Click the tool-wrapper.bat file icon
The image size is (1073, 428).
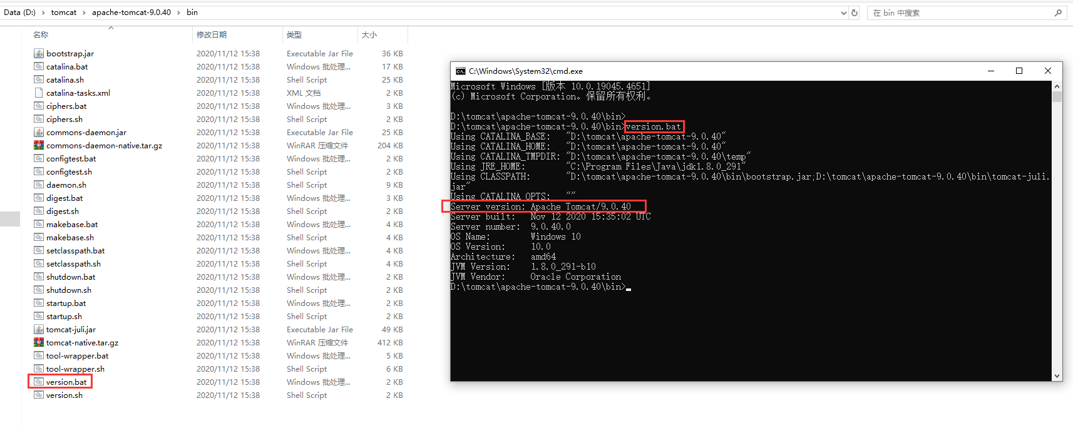pyautogui.click(x=39, y=355)
